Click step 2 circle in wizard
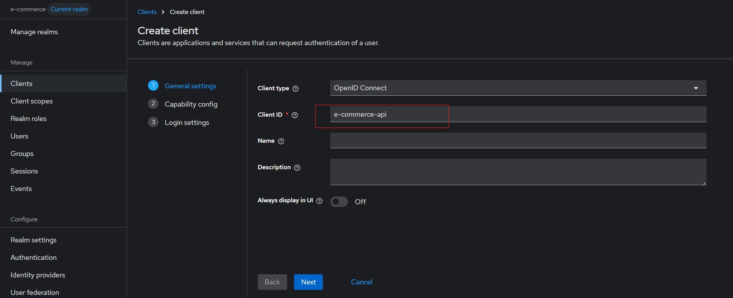The width and height of the screenshot is (733, 298). point(153,104)
